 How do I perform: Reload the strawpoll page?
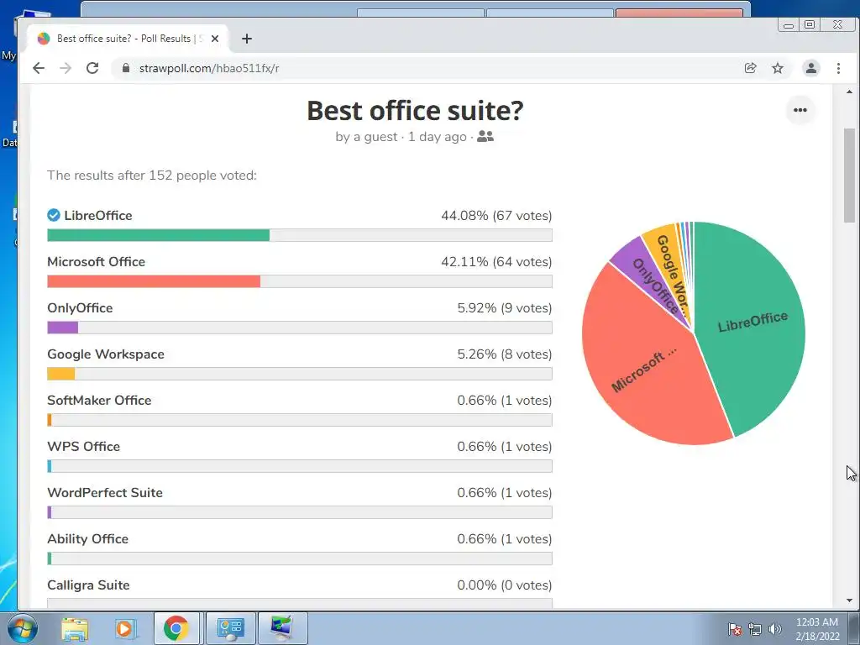(92, 68)
